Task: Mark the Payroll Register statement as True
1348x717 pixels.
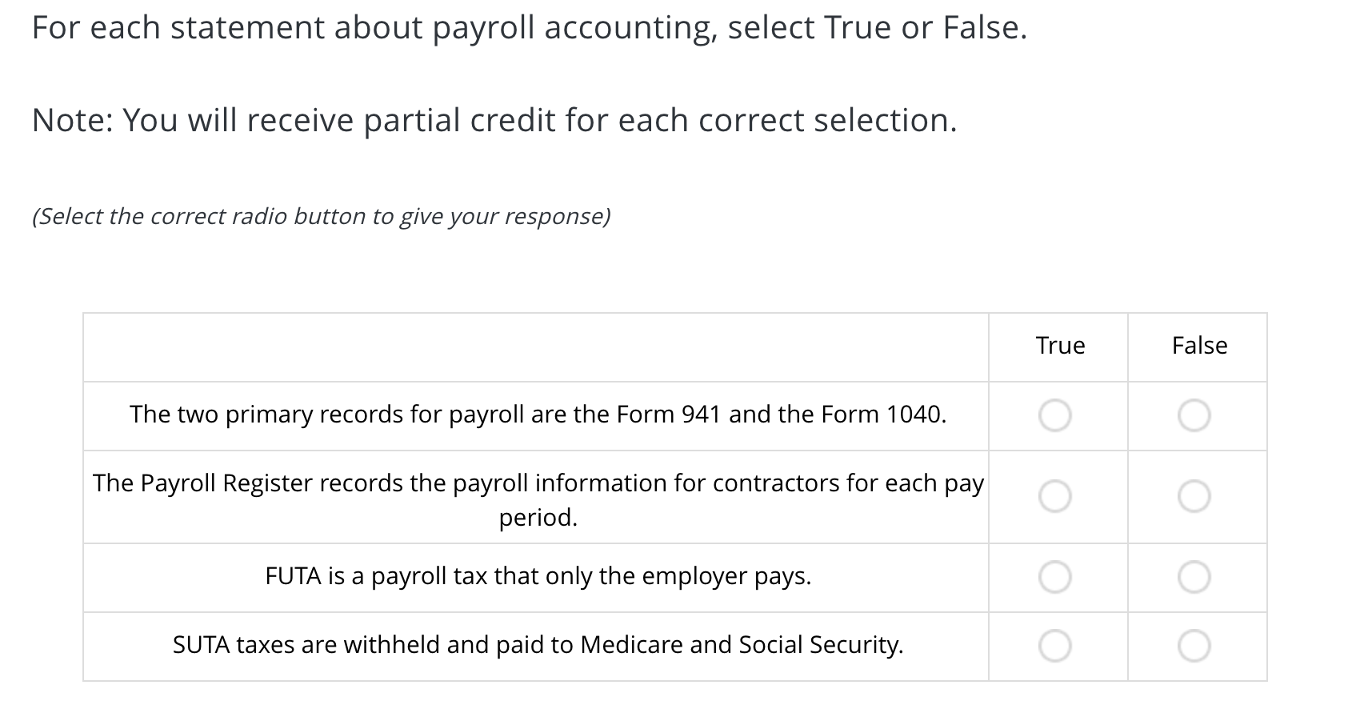Action: click(1056, 496)
